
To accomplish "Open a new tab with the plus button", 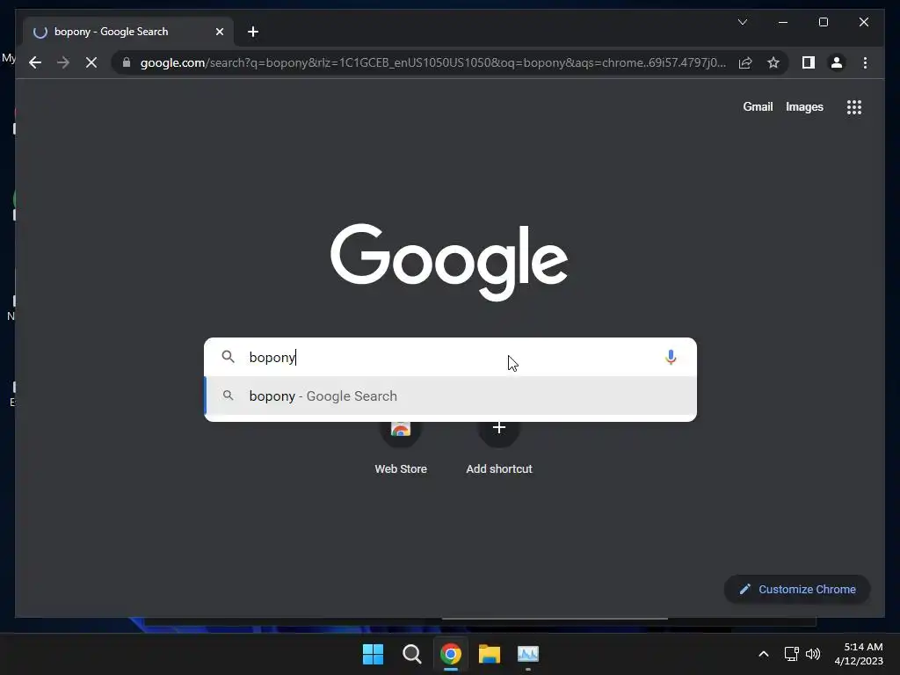I will pos(252,32).
